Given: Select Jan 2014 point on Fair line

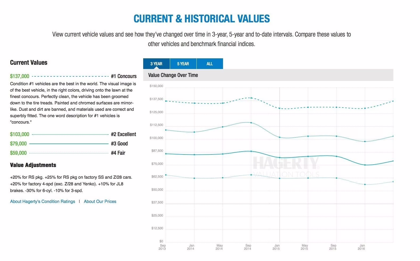Looking at the screenshot, I should tap(194, 178).
